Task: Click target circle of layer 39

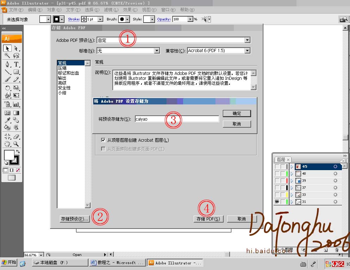Action: tap(335, 181)
